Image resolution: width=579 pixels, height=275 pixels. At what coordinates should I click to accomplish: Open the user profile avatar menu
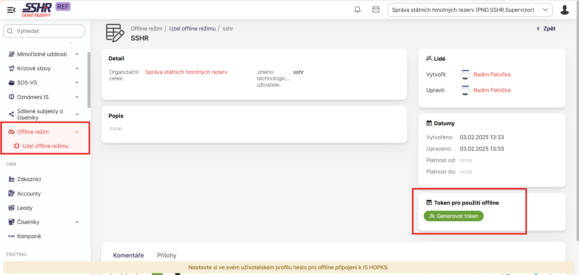(x=565, y=10)
